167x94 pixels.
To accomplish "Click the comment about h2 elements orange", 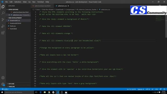I will (x=56, y=33).
